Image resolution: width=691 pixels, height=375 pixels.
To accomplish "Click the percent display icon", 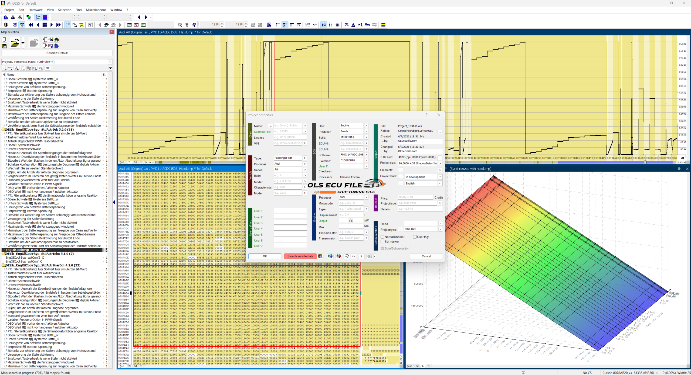I will (347, 25).
